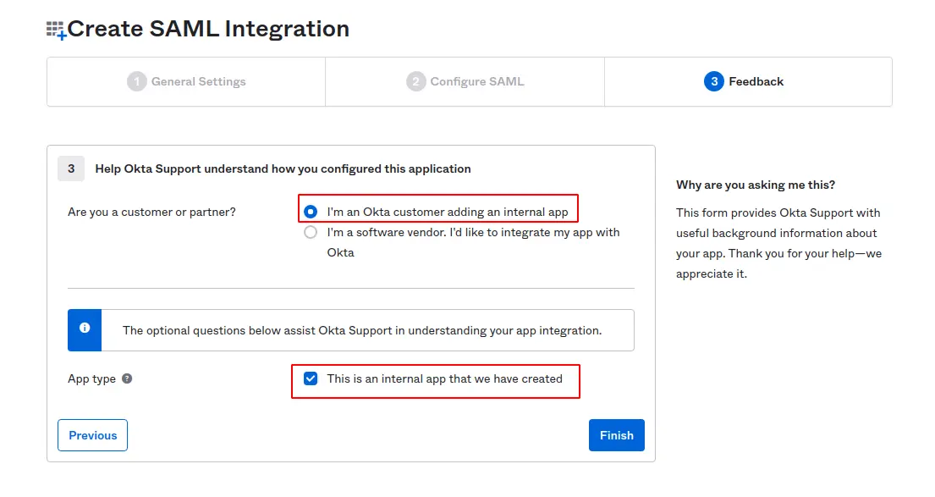Select the Feedback step tab

coord(756,81)
